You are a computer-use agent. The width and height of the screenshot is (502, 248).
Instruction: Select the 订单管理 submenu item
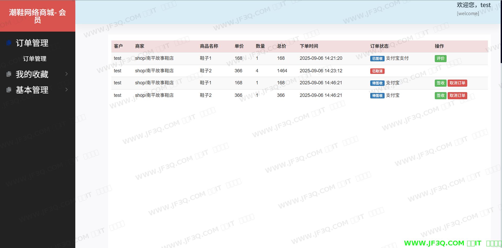point(35,59)
